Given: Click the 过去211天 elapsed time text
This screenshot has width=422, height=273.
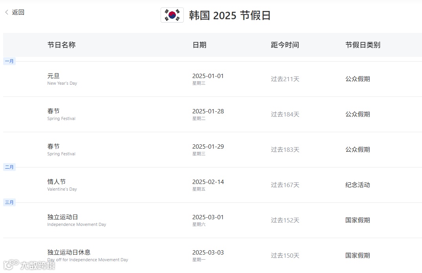Looking at the screenshot, I should click(285, 79).
